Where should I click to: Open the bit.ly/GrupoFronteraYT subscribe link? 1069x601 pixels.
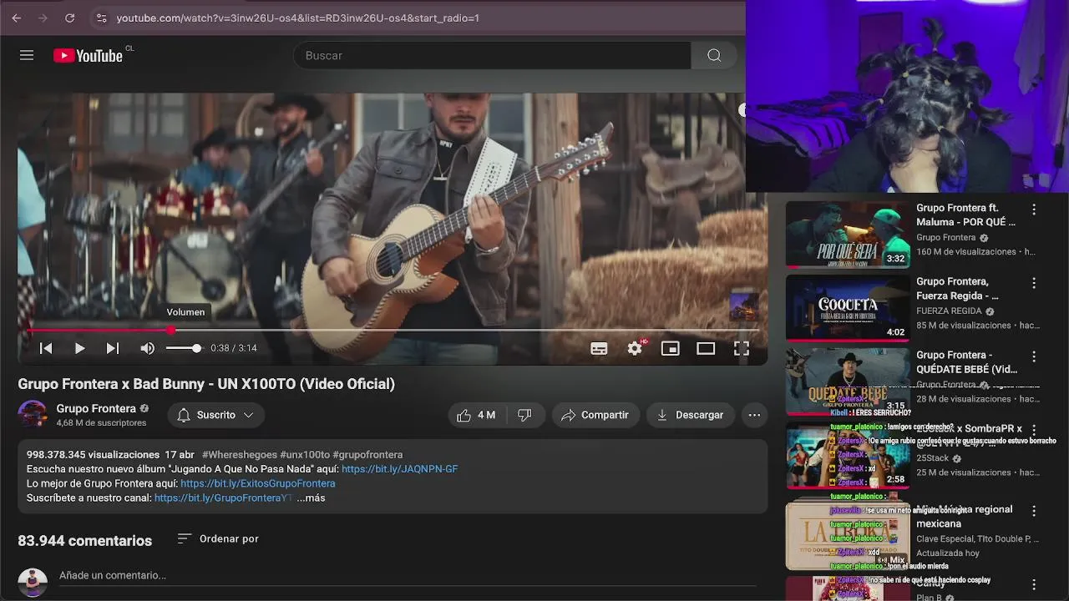[x=223, y=497]
